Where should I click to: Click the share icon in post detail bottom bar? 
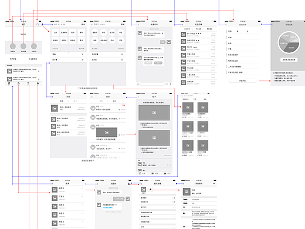tap(140, 173)
